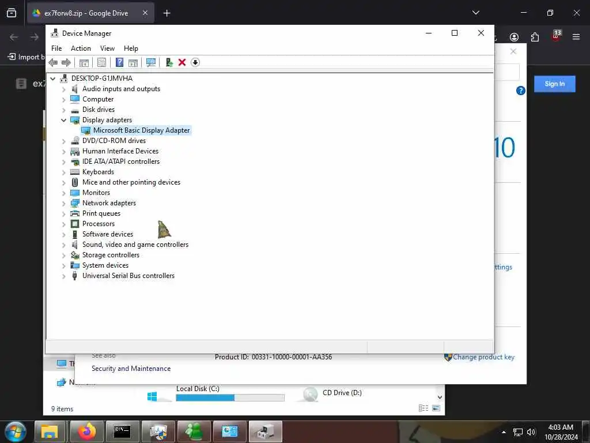Expand Audio inputs and outputs

point(63,89)
